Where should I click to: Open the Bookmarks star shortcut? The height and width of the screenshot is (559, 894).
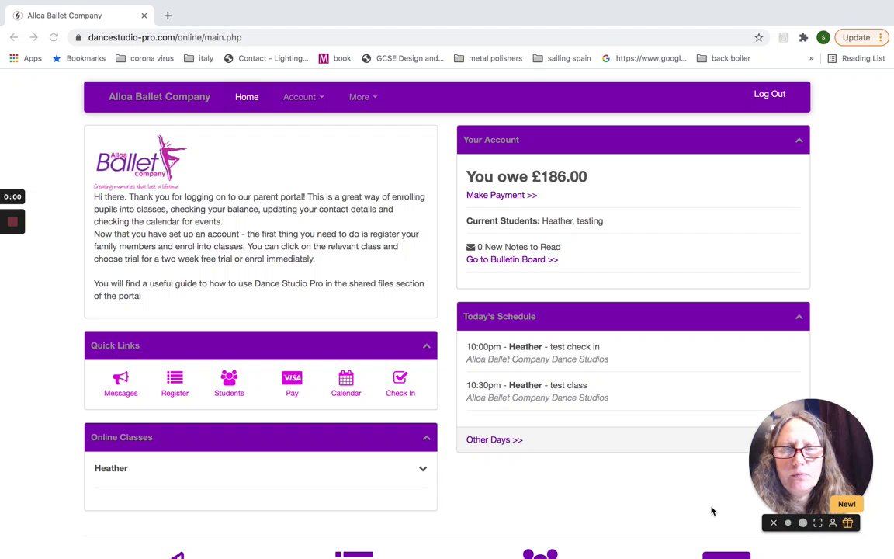click(x=78, y=58)
